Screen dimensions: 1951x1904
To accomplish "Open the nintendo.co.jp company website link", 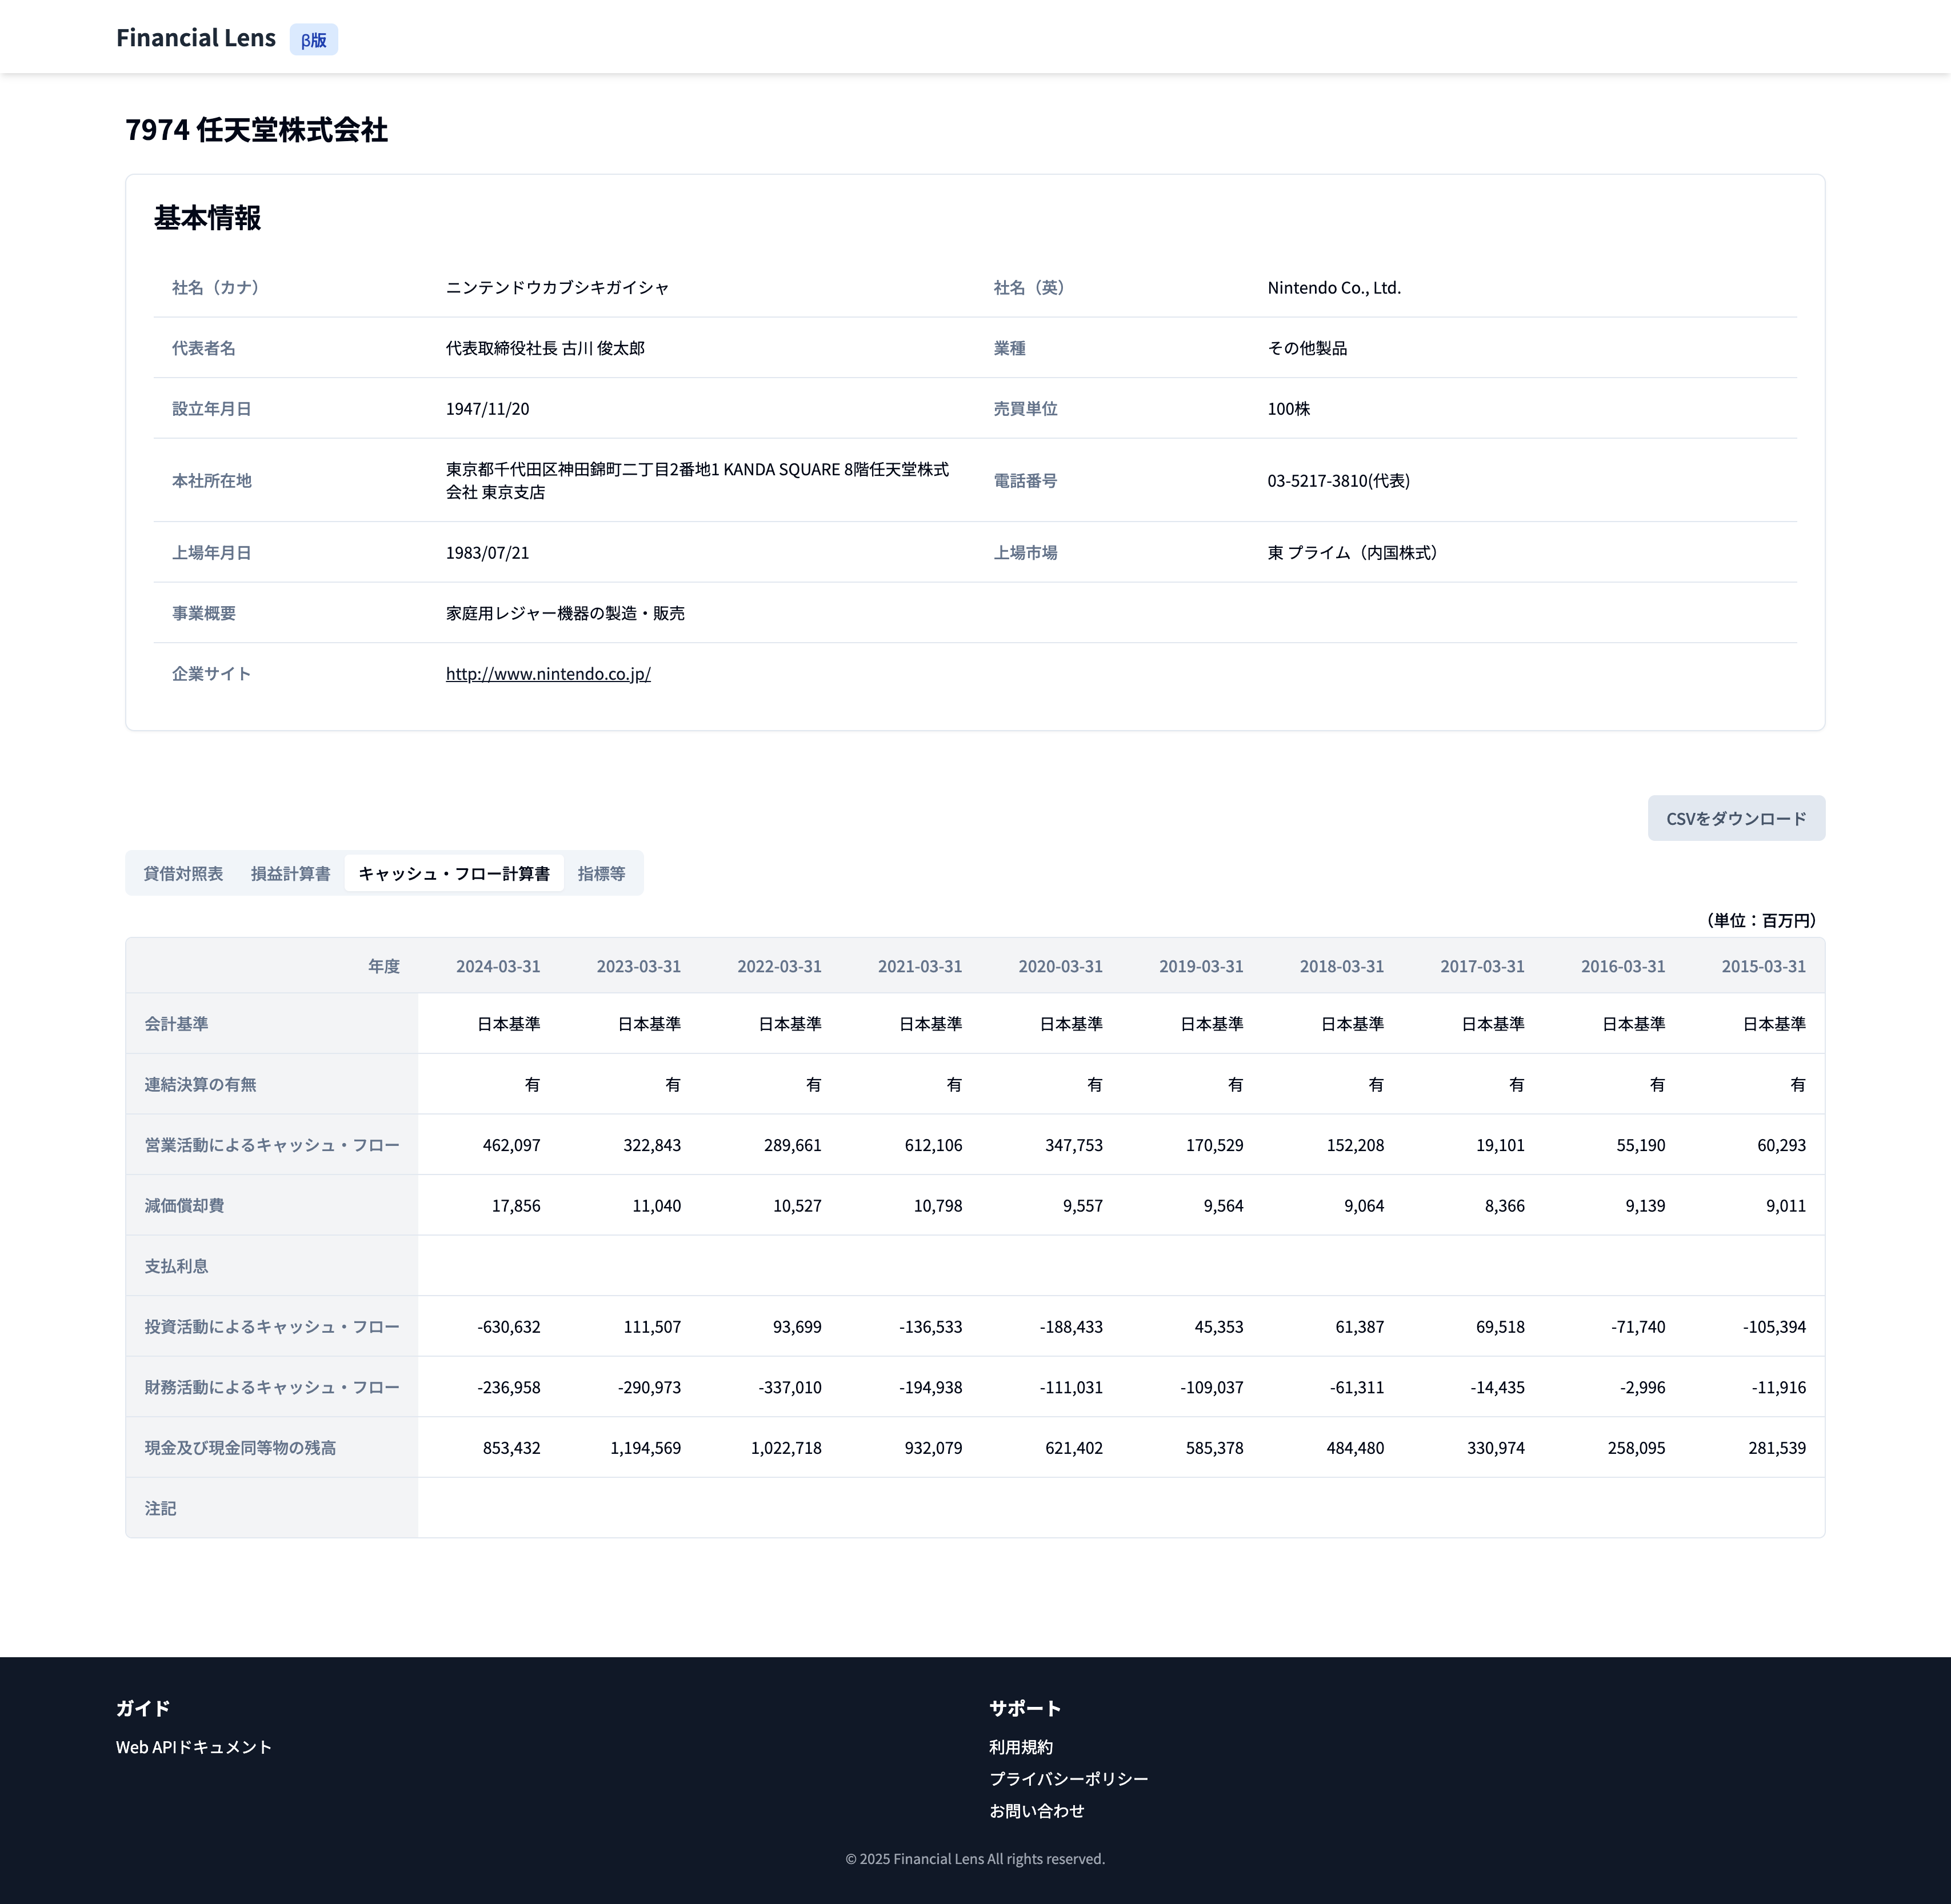I will pyautogui.click(x=547, y=674).
